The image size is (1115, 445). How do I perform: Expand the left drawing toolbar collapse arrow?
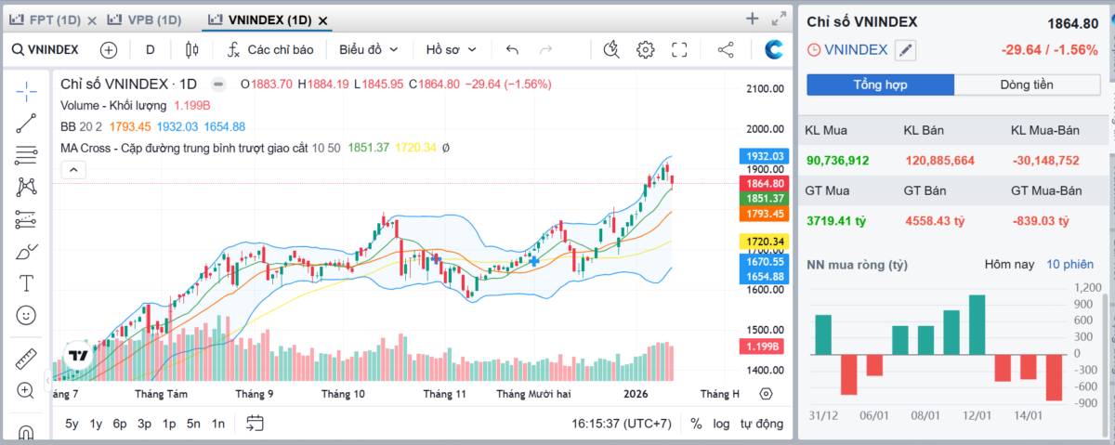pyautogui.click(x=47, y=381)
